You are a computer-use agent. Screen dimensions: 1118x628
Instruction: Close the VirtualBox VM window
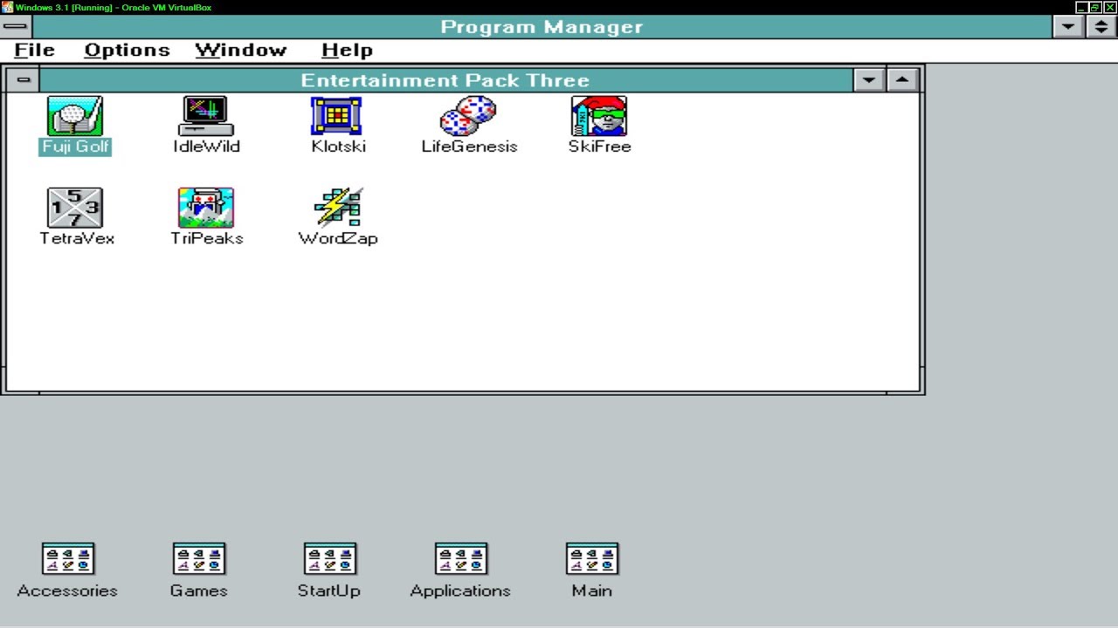point(1109,7)
